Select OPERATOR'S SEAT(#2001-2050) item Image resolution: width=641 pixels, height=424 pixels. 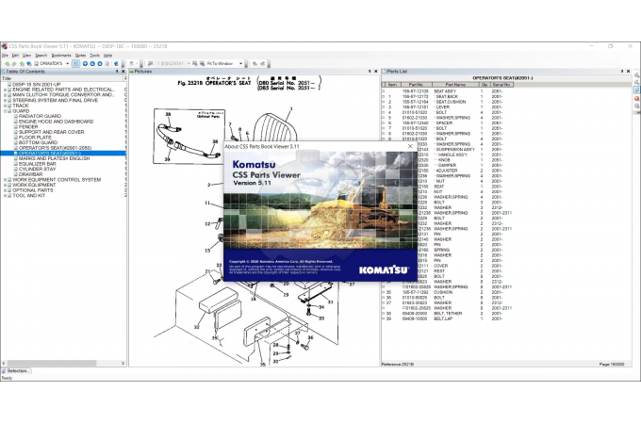tap(55, 148)
